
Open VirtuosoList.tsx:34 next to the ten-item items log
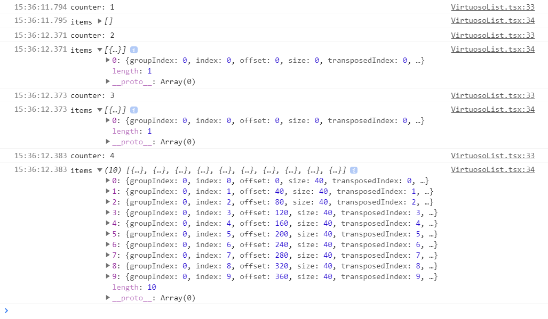(x=492, y=170)
